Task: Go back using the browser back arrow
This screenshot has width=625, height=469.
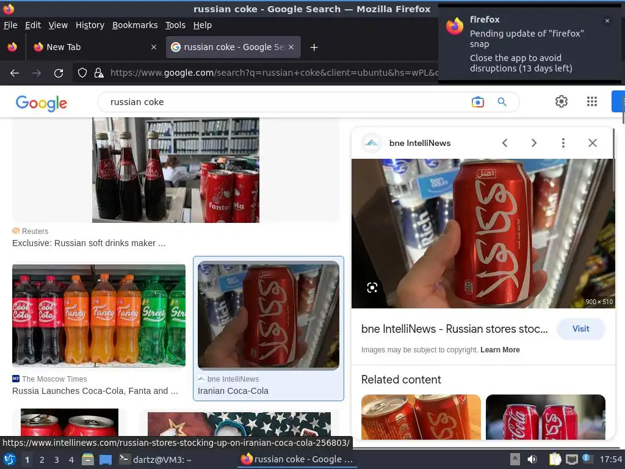Action: (x=15, y=73)
